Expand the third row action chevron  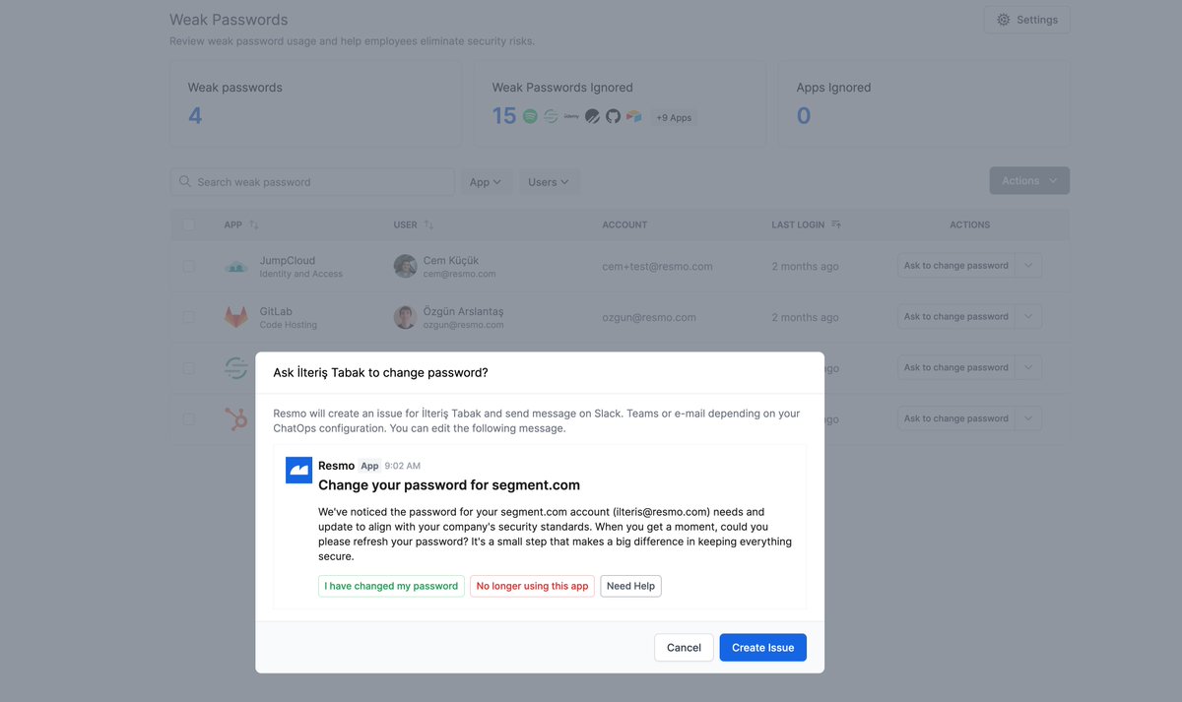[x=1028, y=368]
